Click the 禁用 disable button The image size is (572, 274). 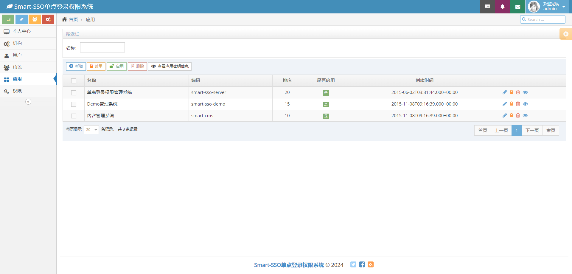[96, 66]
